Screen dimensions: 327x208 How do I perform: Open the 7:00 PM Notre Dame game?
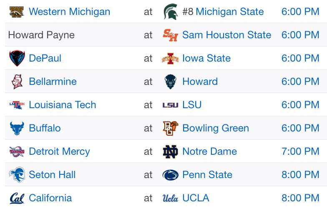coord(300,151)
